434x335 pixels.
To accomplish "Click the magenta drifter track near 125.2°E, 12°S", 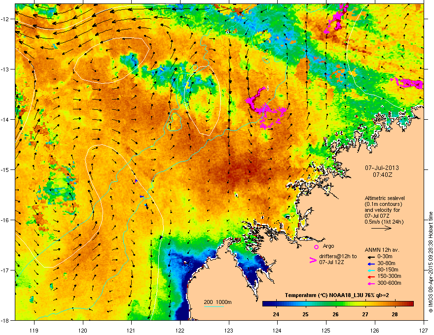I will [x=336, y=19].
